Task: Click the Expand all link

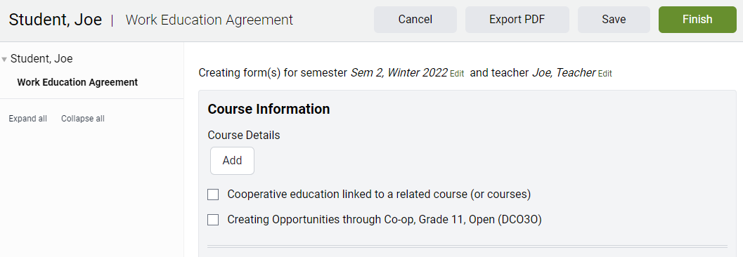Action: pyautogui.click(x=28, y=119)
